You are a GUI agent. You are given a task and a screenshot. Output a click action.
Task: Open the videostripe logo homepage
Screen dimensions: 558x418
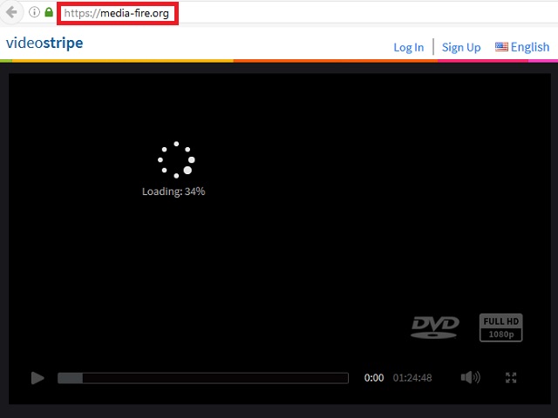click(44, 43)
